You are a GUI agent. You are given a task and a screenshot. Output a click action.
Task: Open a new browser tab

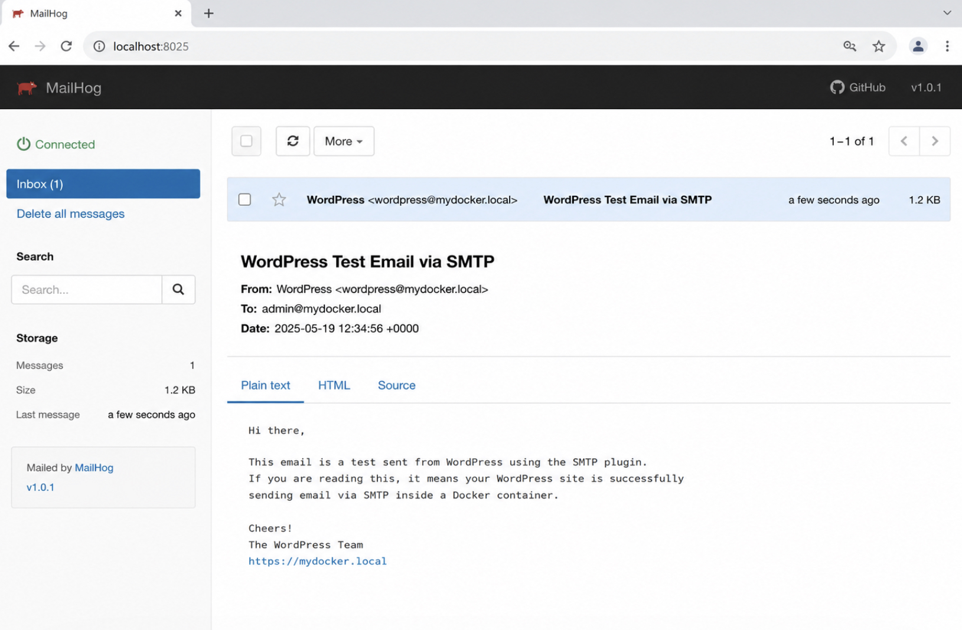coord(208,13)
